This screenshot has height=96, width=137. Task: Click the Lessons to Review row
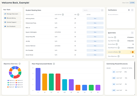point(121,52)
